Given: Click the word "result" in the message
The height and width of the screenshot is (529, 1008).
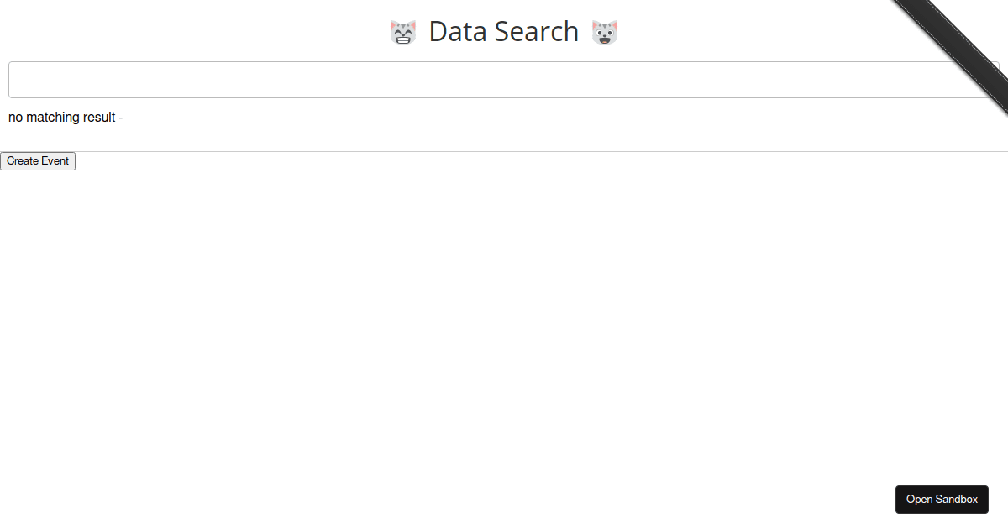Looking at the screenshot, I should coord(99,118).
